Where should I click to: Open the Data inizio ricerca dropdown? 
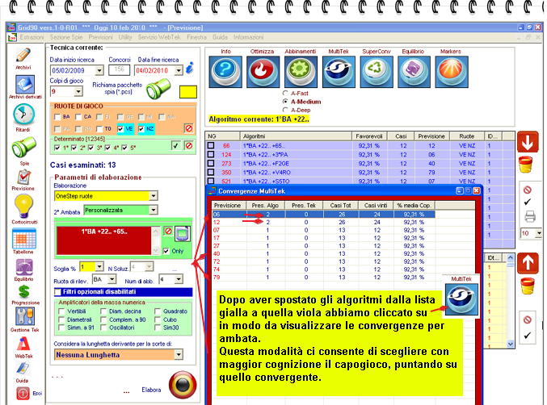(x=99, y=71)
